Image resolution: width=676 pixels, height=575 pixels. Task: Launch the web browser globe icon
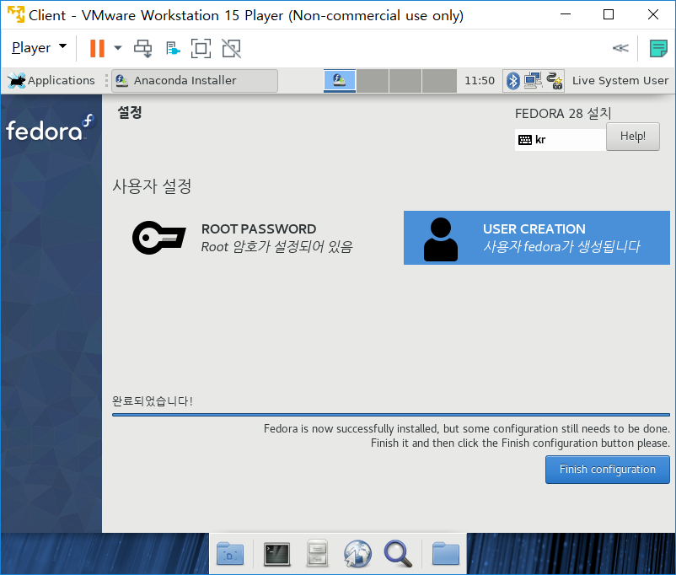(357, 553)
